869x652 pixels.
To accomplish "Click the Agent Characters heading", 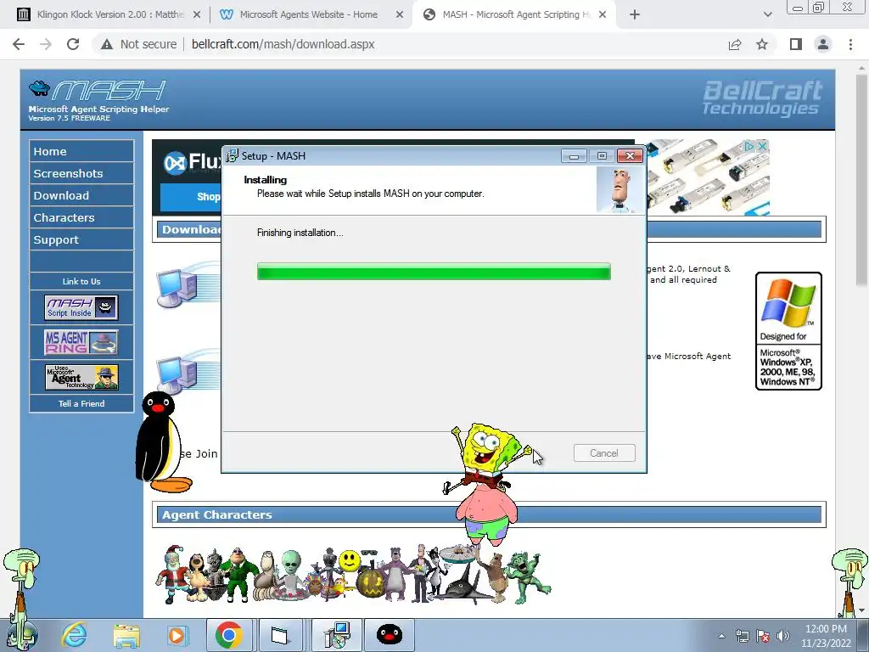I will pos(217,515).
